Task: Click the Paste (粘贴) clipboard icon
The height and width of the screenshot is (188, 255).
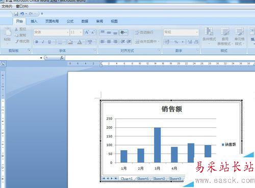Action: click(8, 32)
